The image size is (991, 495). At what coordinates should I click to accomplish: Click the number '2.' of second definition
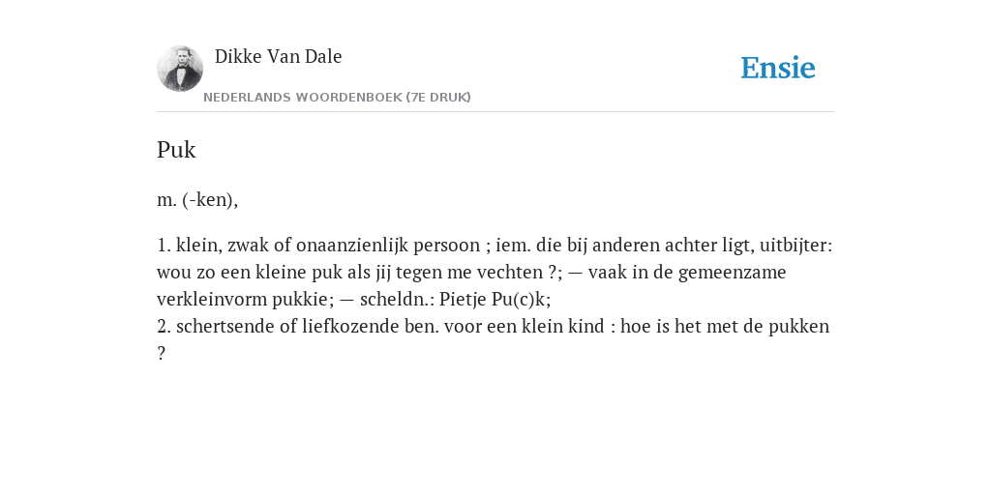tap(164, 327)
